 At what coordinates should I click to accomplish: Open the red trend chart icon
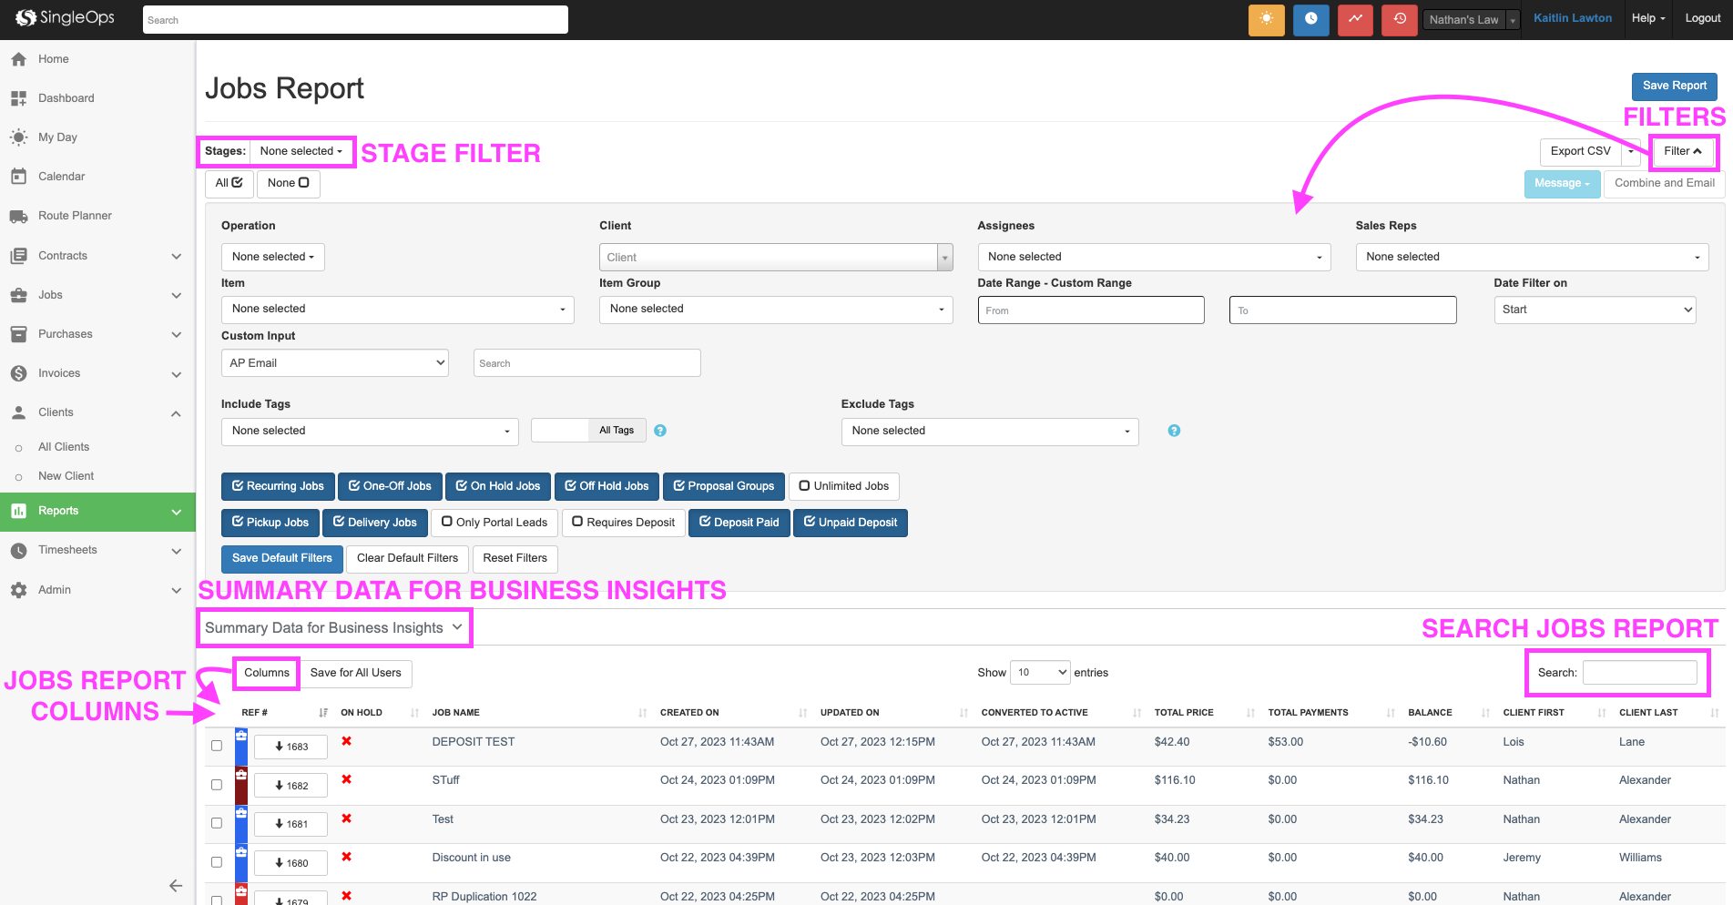click(x=1355, y=19)
